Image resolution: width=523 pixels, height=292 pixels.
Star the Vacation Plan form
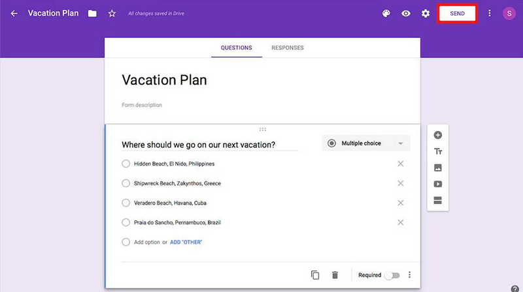[x=112, y=14]
